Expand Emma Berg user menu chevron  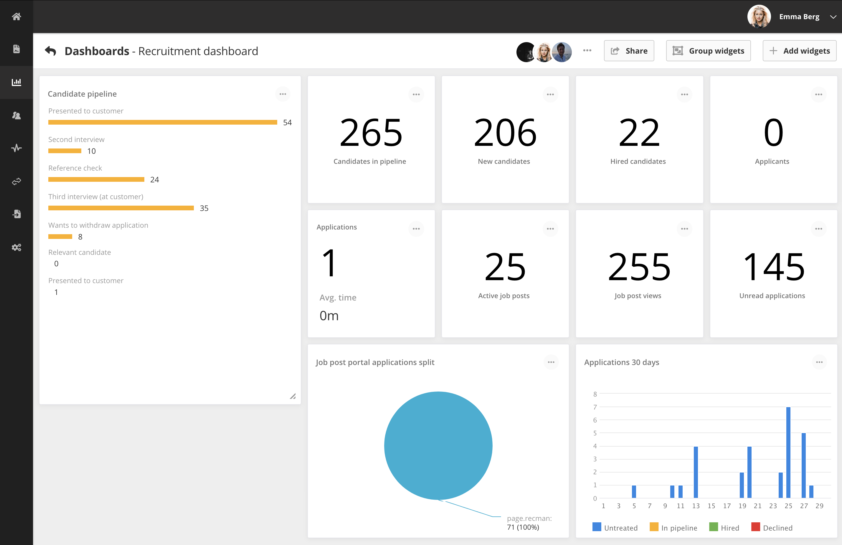pyautogui.click(x=833, y=16)
